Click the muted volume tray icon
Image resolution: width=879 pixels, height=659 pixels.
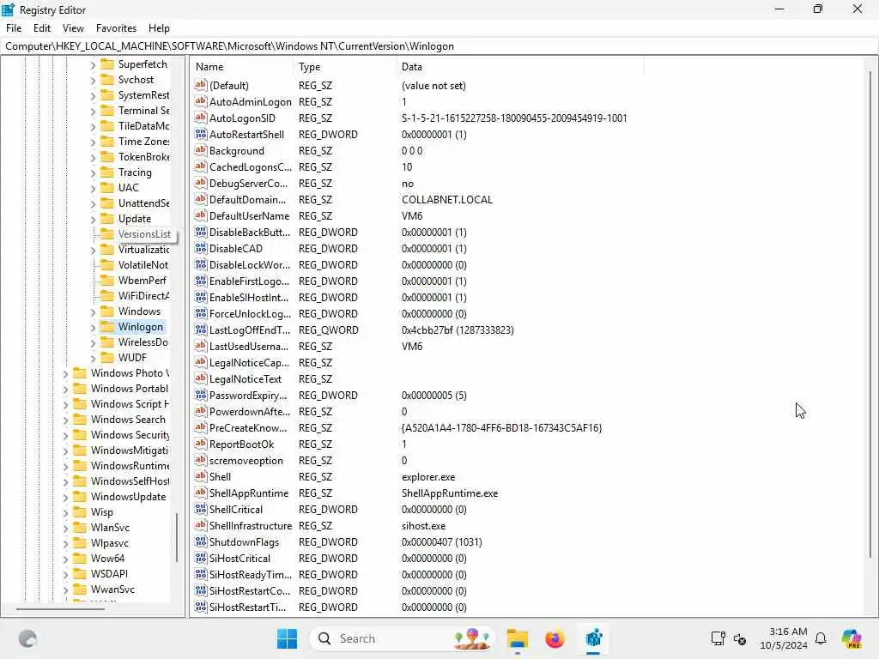(740, 638)
